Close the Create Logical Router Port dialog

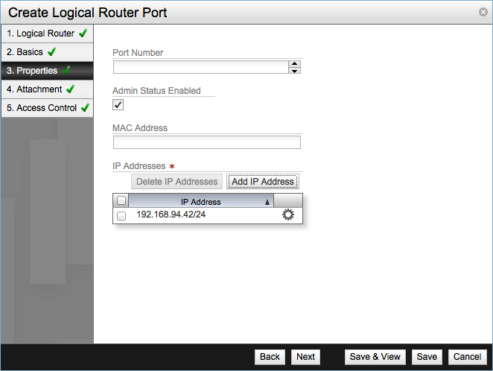(483, 12)
